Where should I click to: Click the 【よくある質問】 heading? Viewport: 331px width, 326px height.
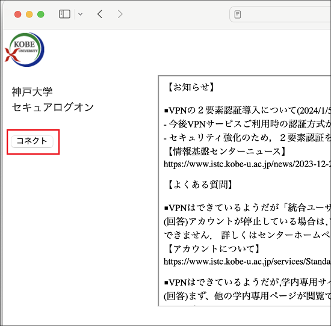(200, 185)
